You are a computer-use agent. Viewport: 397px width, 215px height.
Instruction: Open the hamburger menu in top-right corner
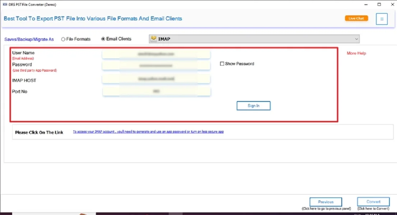pos(382,19)
